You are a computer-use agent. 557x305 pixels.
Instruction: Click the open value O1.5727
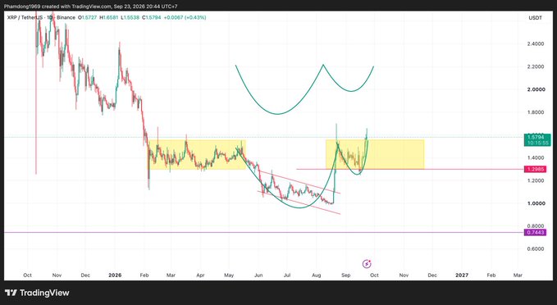(x=88, y=17)
